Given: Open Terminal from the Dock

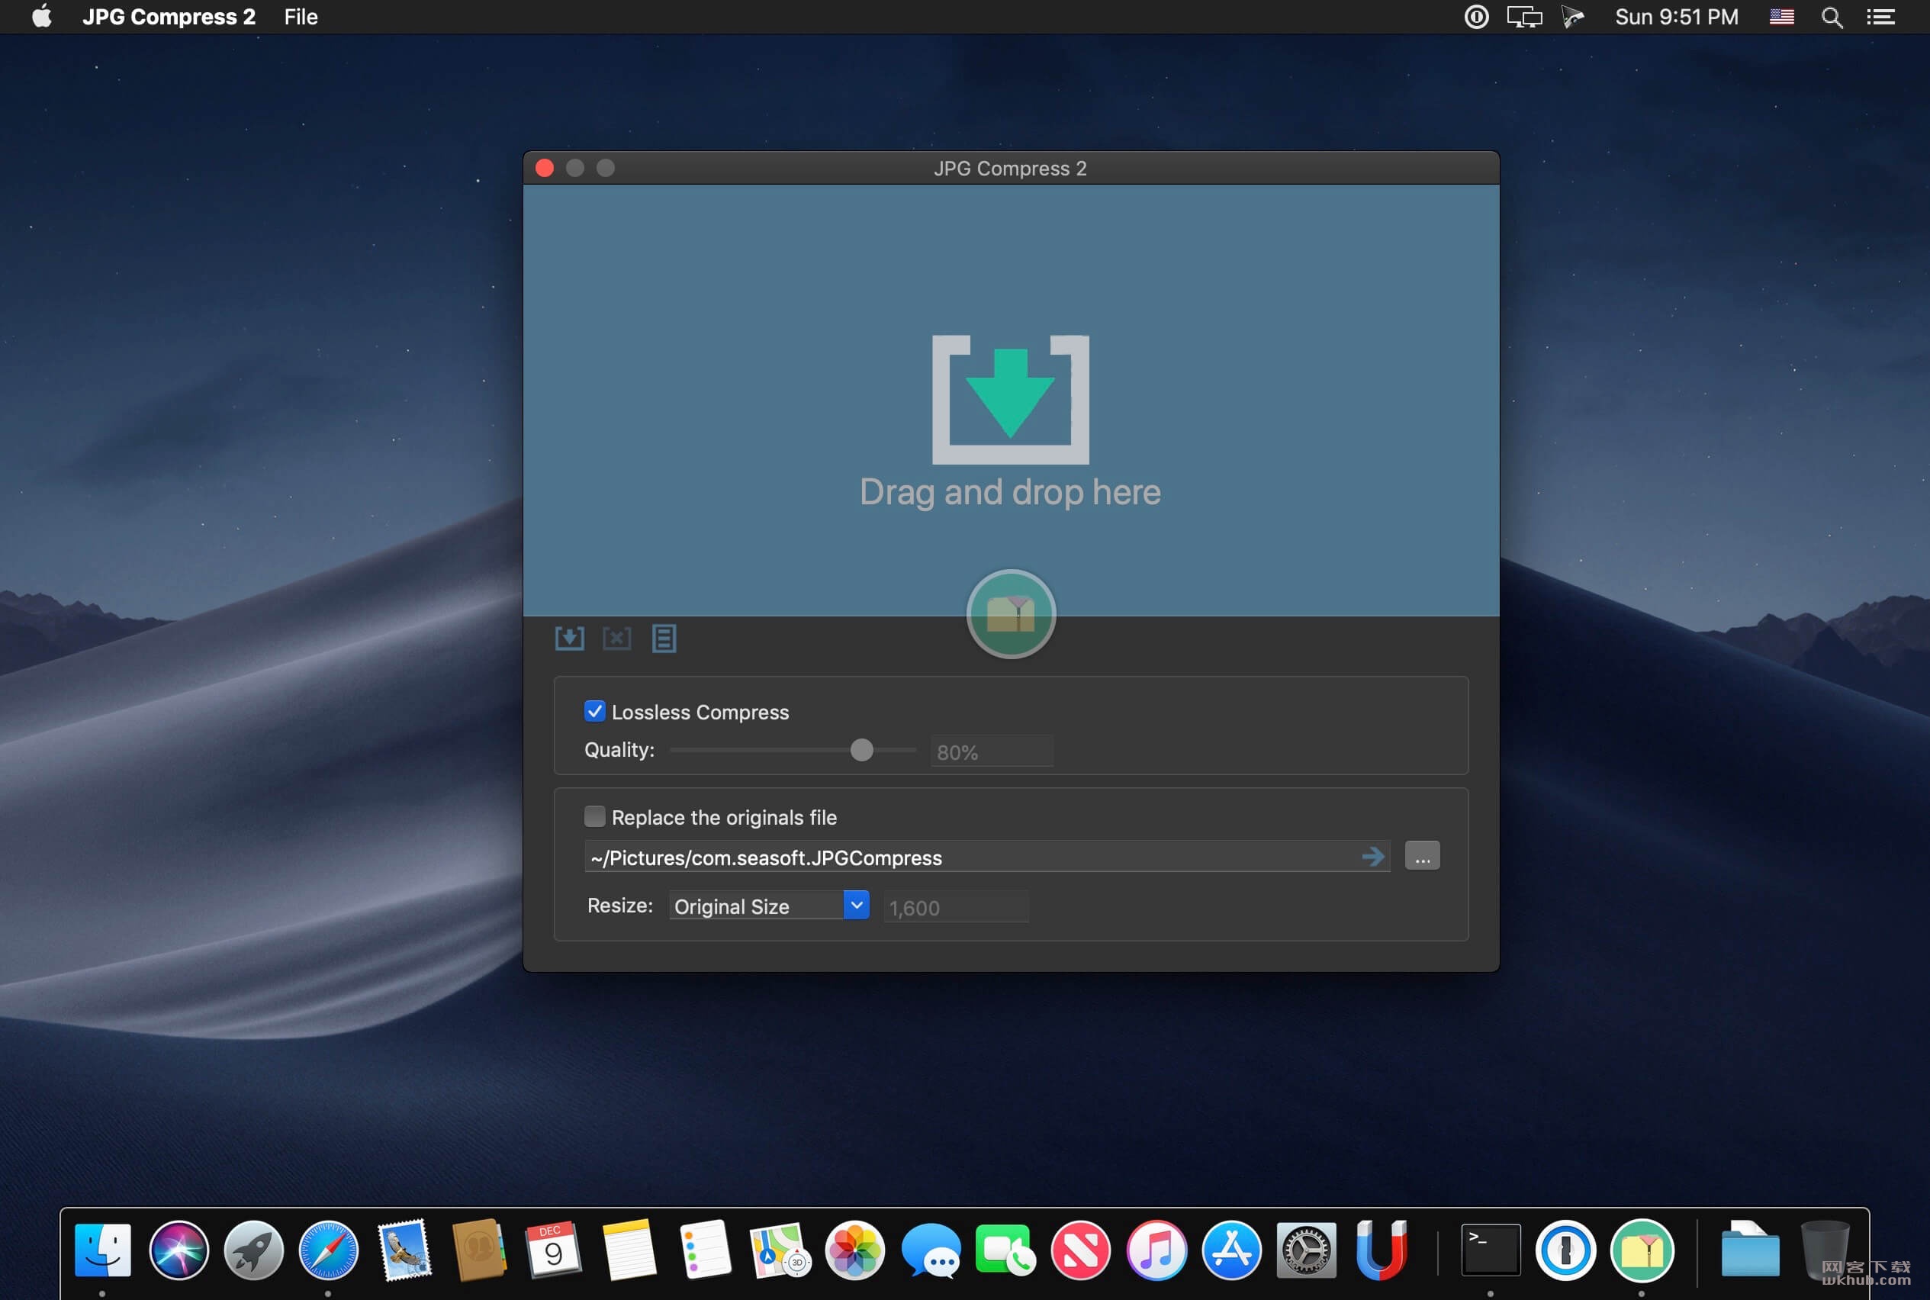Looking at the screenshot, I should tap(1490, 1250).
